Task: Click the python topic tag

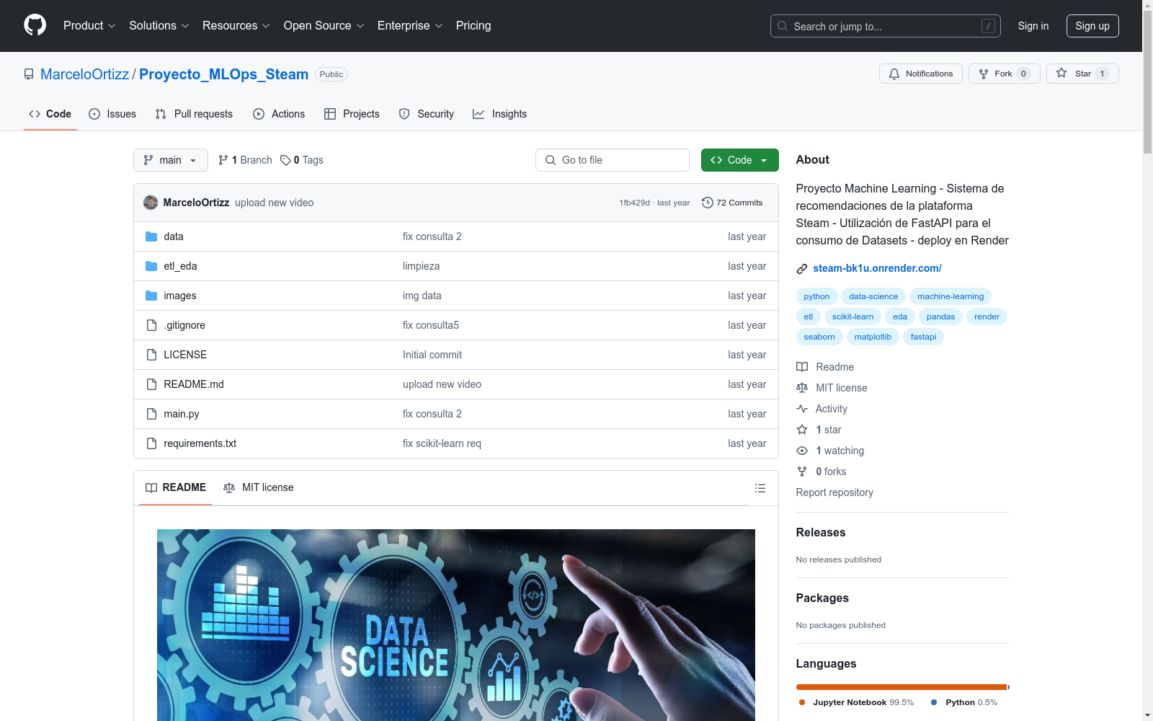Action: coord(816,296)
